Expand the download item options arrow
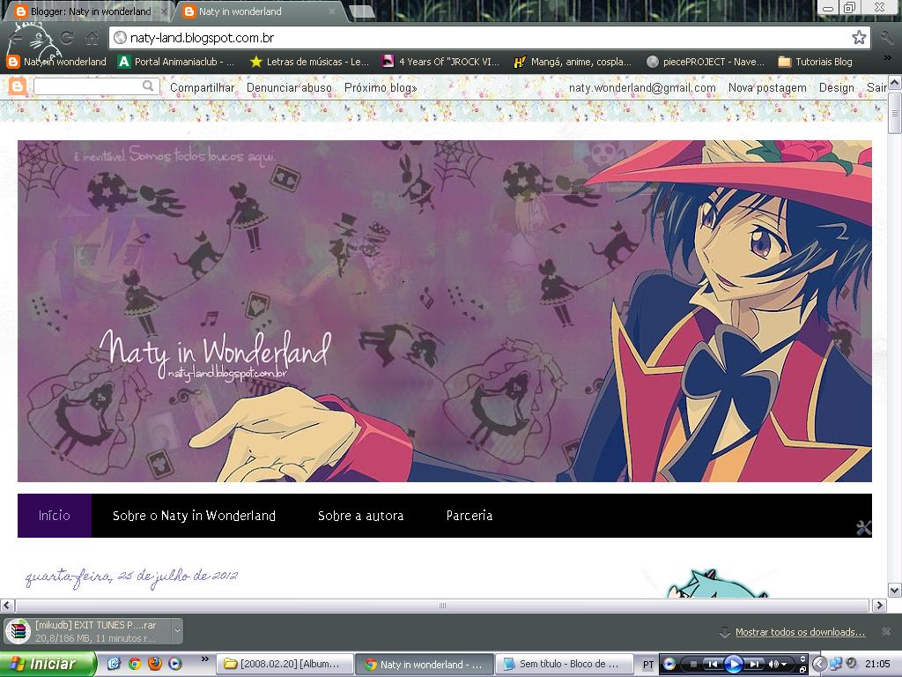Viewport: 902px width, 677px height. click(x=177, y=631)
